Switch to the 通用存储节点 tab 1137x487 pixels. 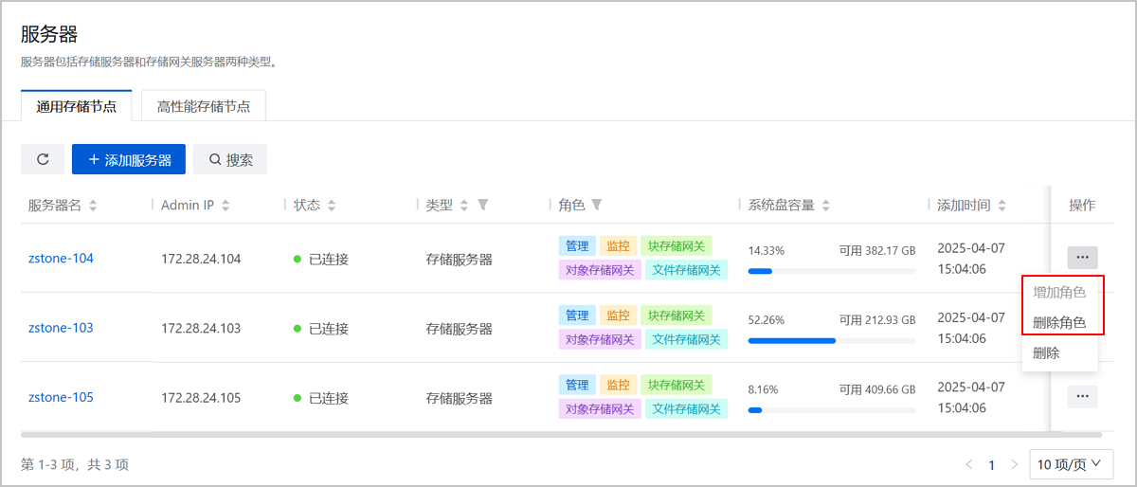click(x=77, y=106)
